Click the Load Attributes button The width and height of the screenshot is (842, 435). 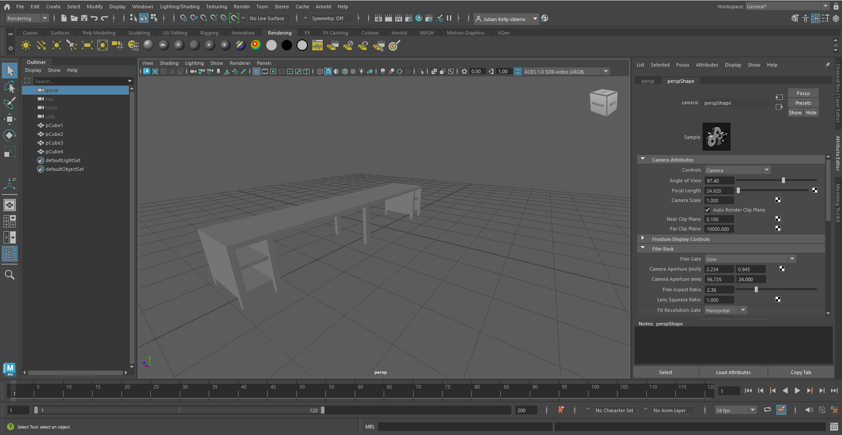pyautogui.click(x=733, y=372)
